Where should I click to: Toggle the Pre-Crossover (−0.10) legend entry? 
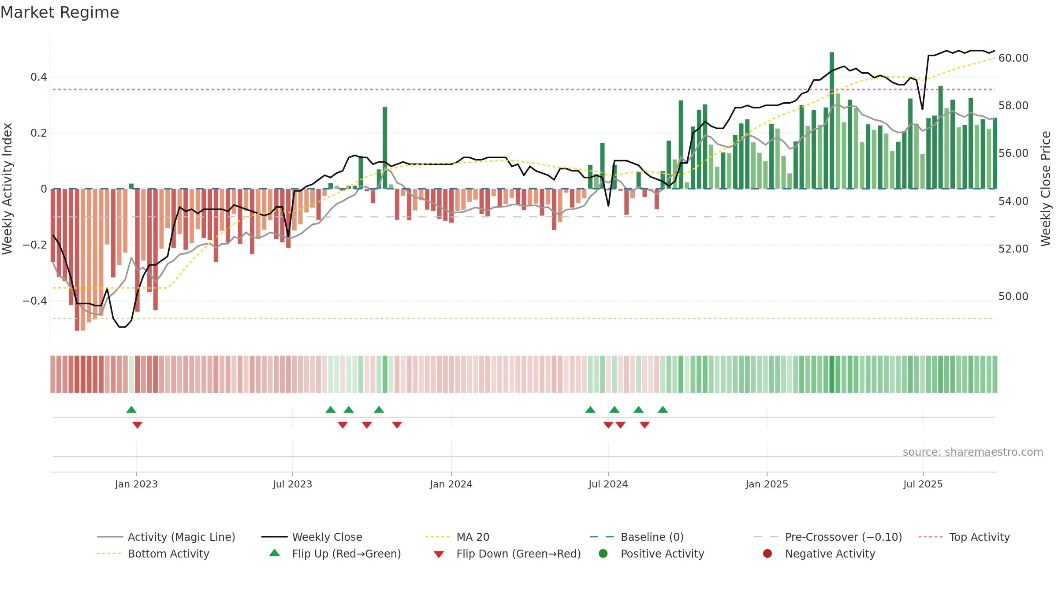[x=828, y=537]
